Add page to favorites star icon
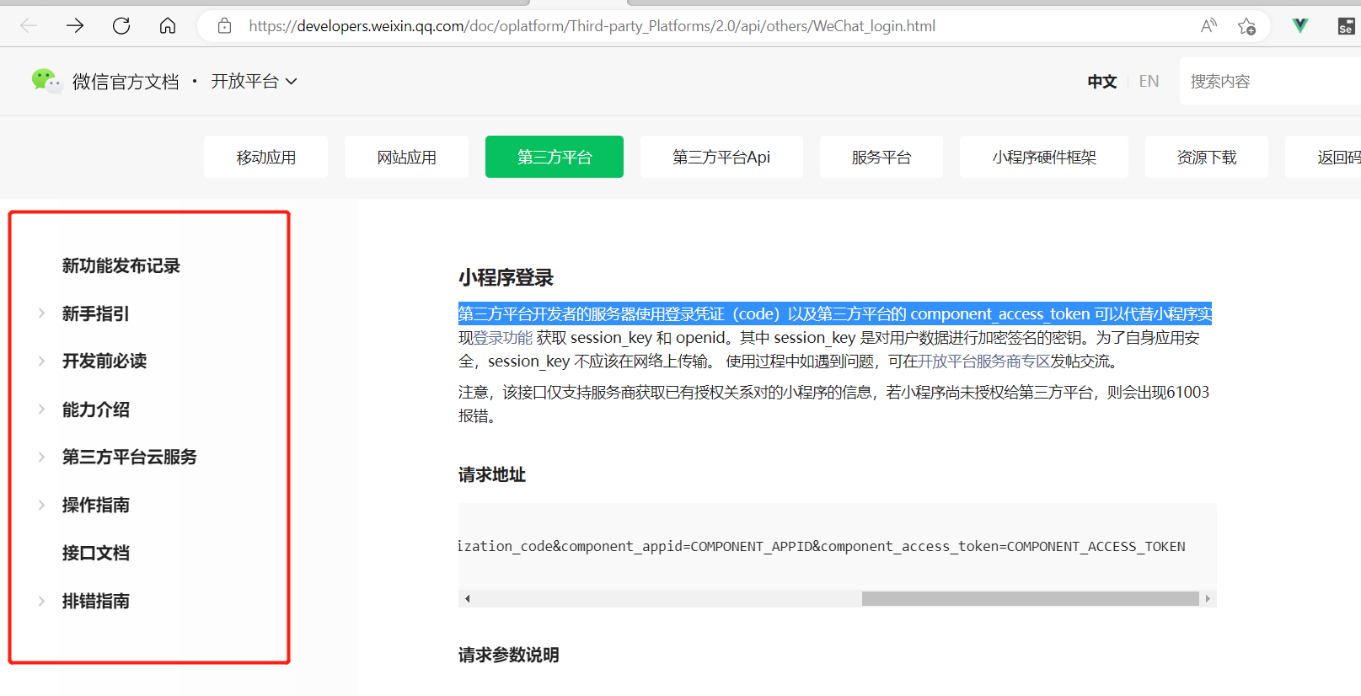This screenshot has width=1361, height=696. (1246, 26)
